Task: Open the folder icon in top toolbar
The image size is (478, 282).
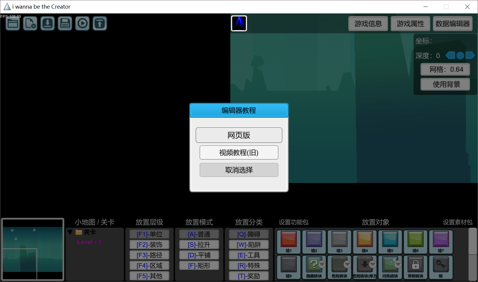Action: [x=13, y=23]
